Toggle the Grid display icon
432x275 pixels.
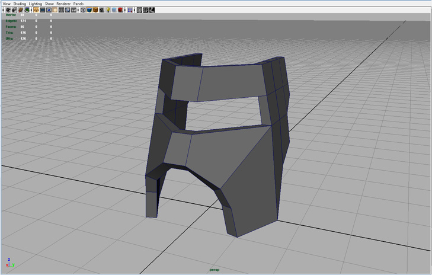36,10
